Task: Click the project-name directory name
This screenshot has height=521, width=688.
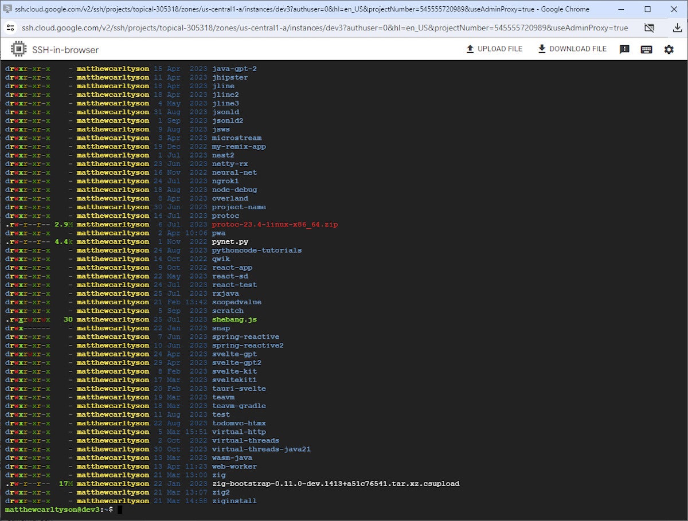Action: pos(239,207)
